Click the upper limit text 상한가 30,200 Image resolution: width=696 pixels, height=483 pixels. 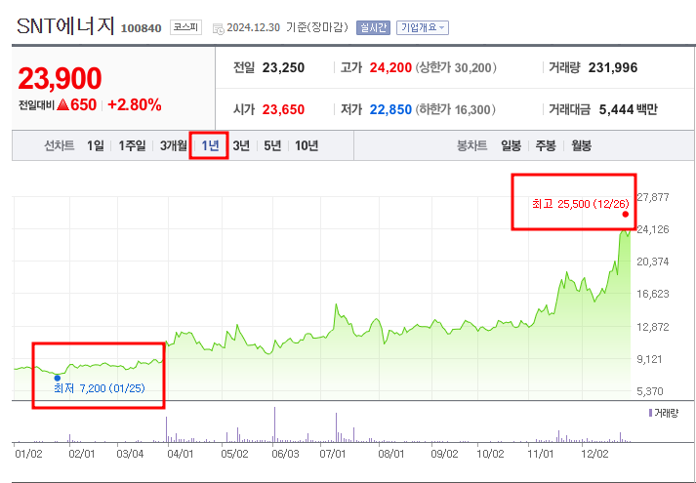(456, 68)
